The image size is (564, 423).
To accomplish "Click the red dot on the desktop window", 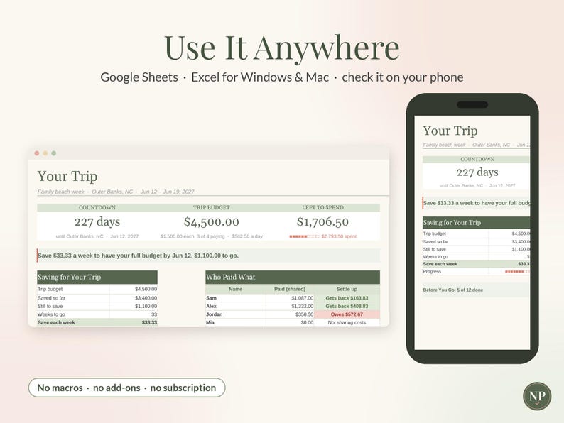I will tap(37, 153).
